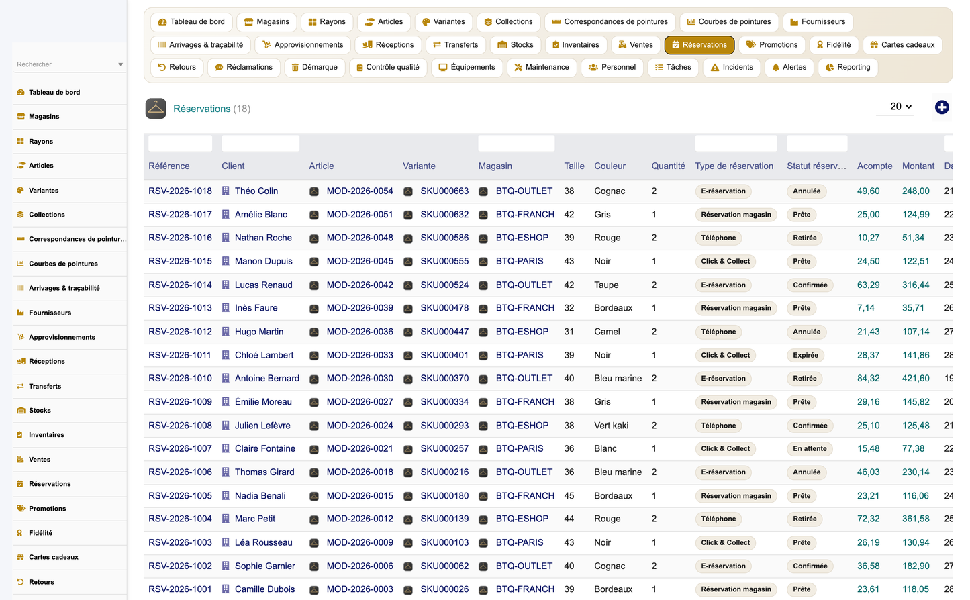Click the Transferts arrows icon in sidebar
Image resolution: width=970 pixels, height=600 pixels.
click(21, 387)
